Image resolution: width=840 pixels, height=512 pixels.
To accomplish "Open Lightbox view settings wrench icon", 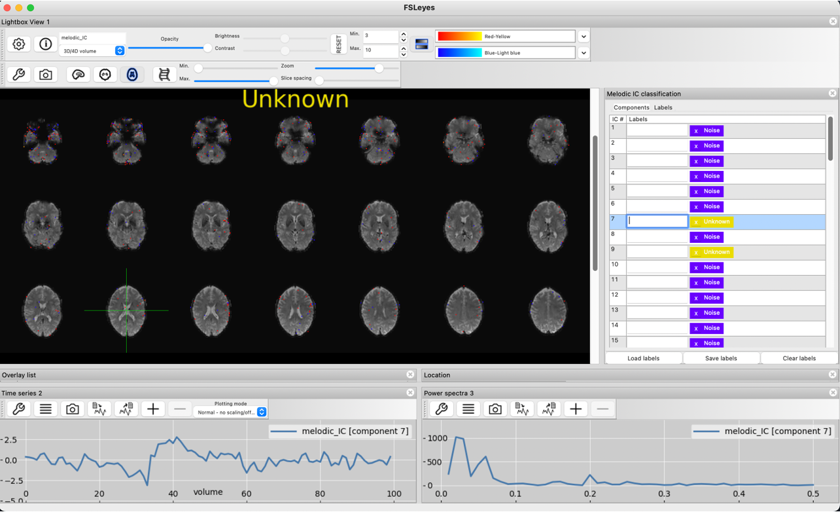I will coord(19,75).
